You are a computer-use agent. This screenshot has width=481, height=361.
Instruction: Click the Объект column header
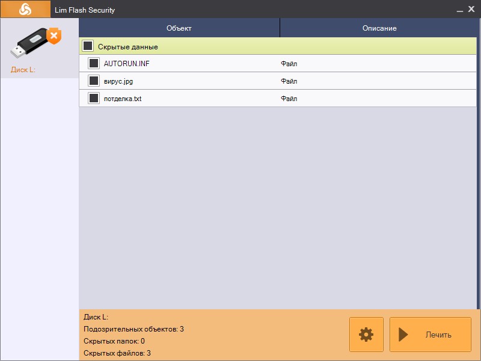point(179,28)
